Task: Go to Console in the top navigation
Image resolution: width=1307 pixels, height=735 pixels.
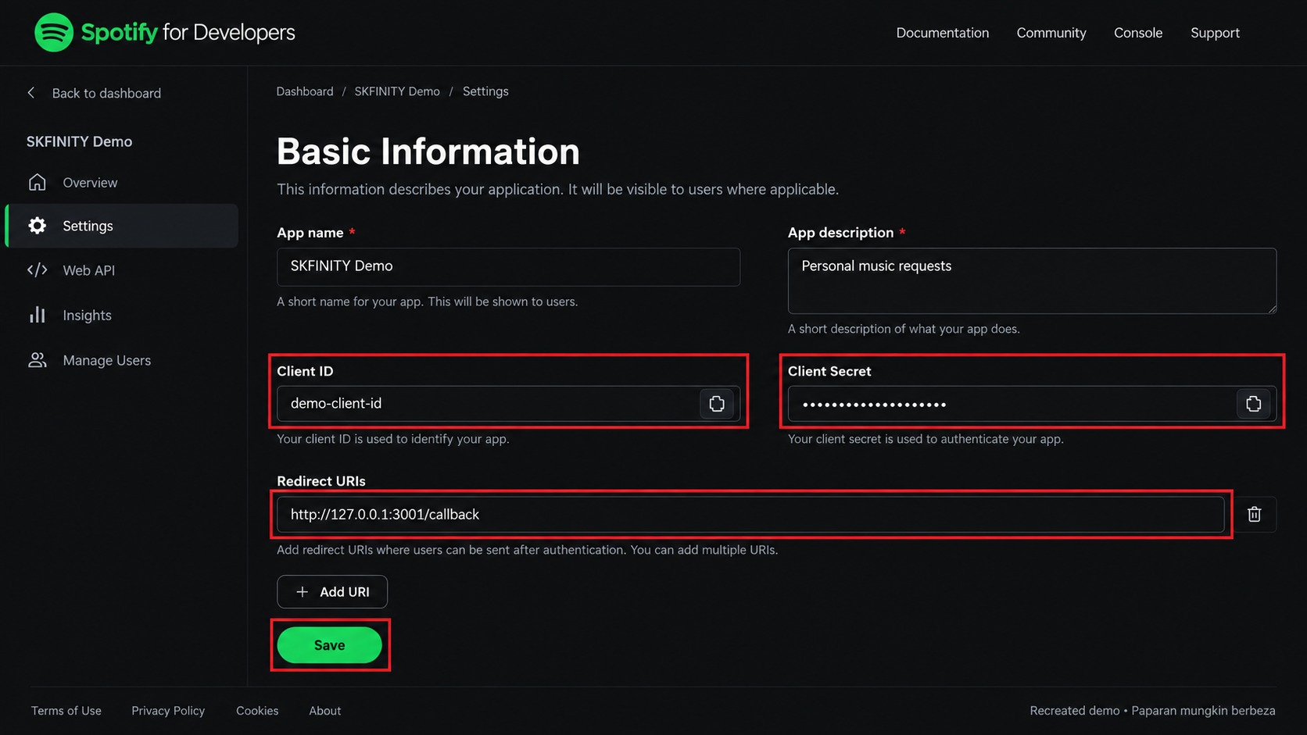Action: tap(1138, 33)
